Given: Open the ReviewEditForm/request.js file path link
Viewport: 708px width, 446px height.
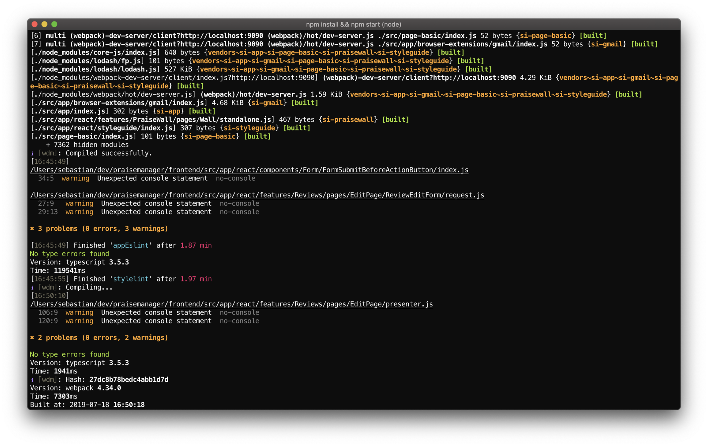Looking at the screenshot, I should [x=257, y=195].
